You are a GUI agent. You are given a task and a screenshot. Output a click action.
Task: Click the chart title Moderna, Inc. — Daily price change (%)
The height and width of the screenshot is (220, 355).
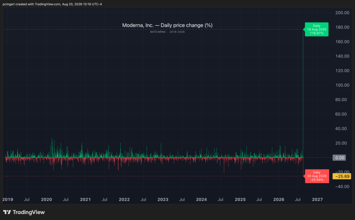pos(167,25)
